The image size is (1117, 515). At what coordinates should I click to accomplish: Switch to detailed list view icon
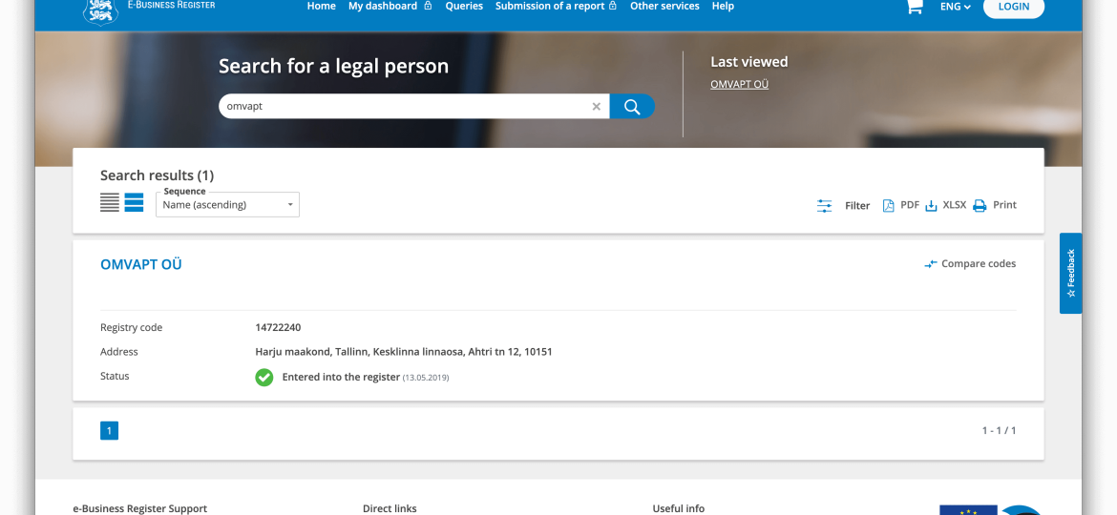134,203
